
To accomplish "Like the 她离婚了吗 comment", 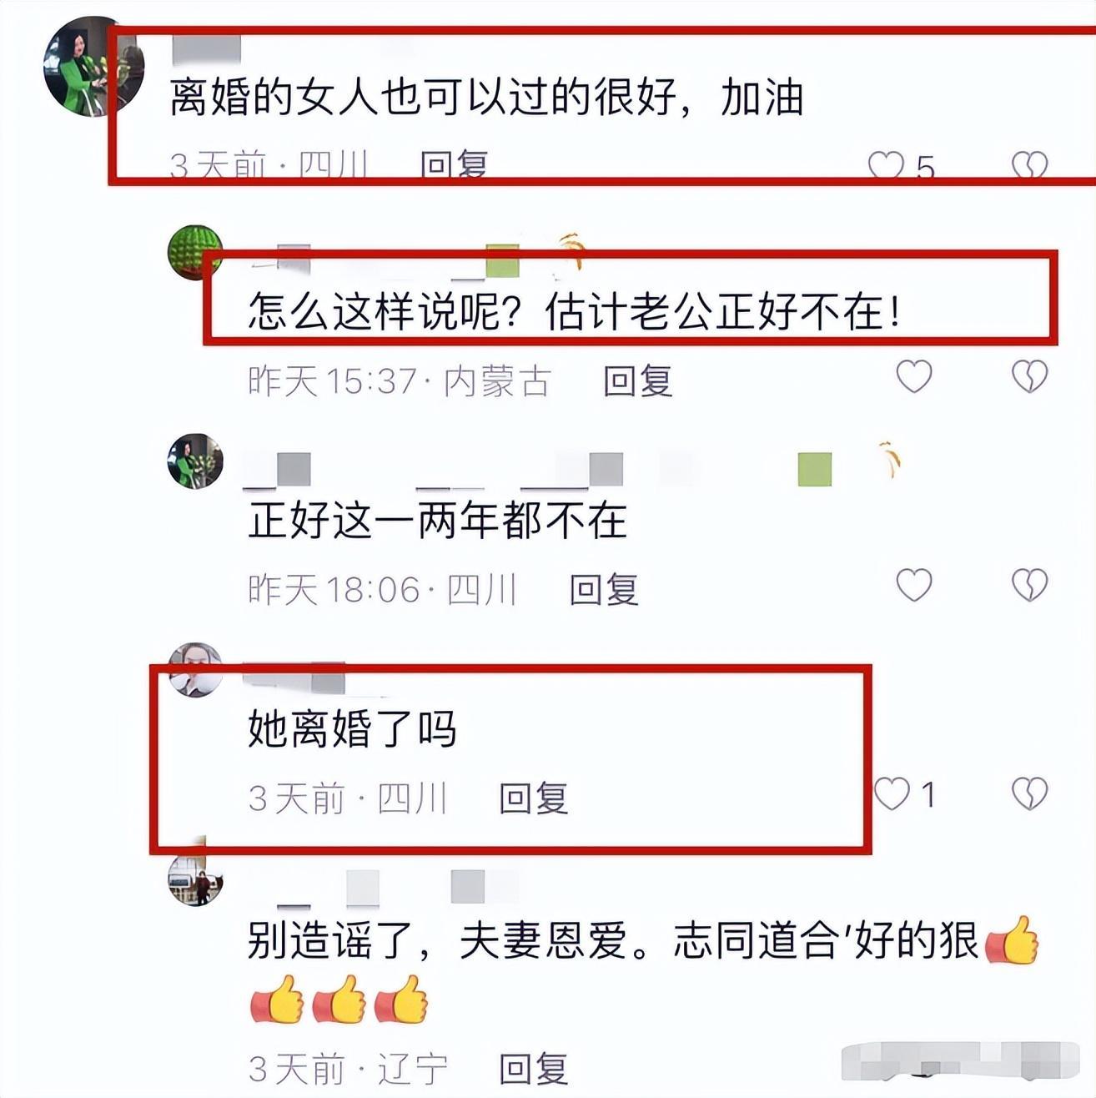I will [x=892, y=793].
